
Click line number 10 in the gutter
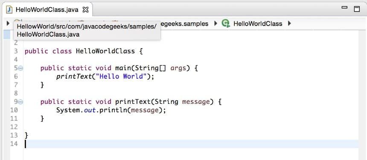[14, 110]
